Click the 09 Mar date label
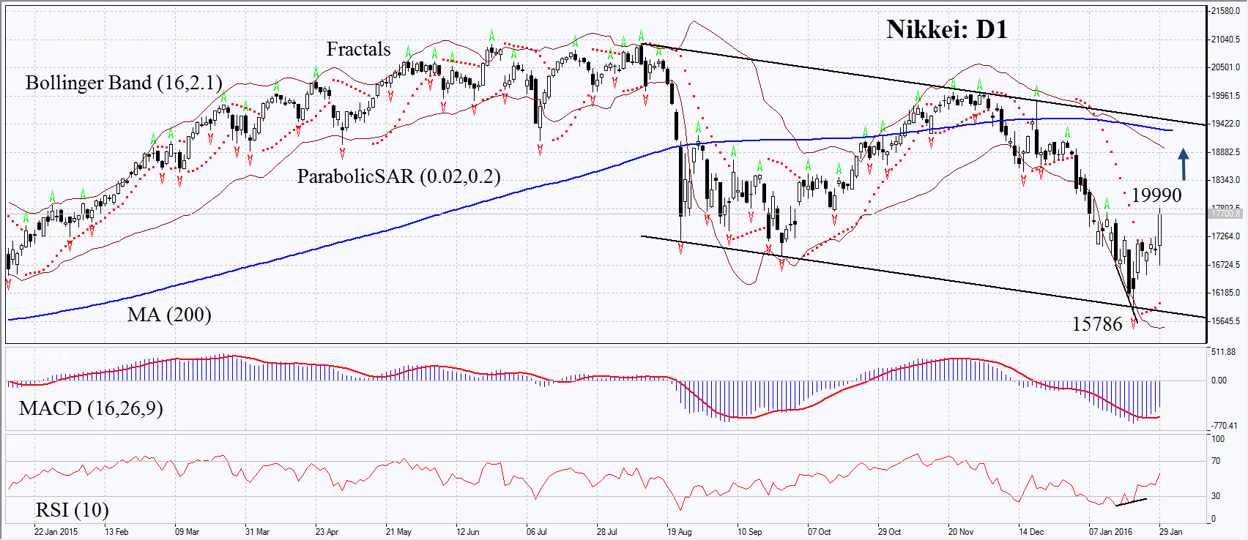The width and height of the screenshot is (1248, 540). [x=187, y=532]
